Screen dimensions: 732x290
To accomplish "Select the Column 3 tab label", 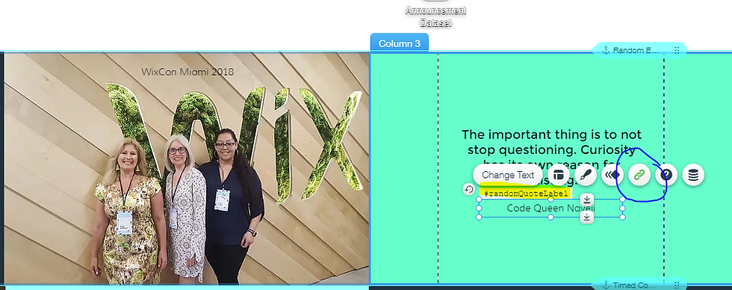I will 399,43.
